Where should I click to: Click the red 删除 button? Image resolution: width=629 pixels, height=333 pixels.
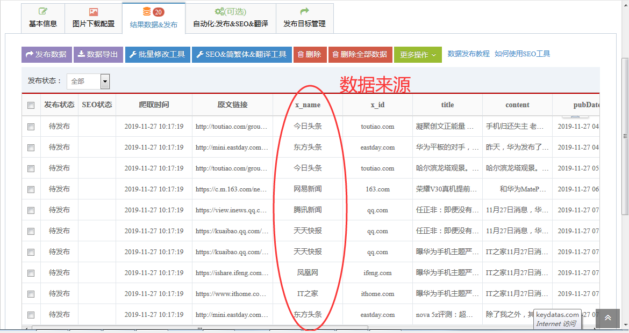(310, 55)
